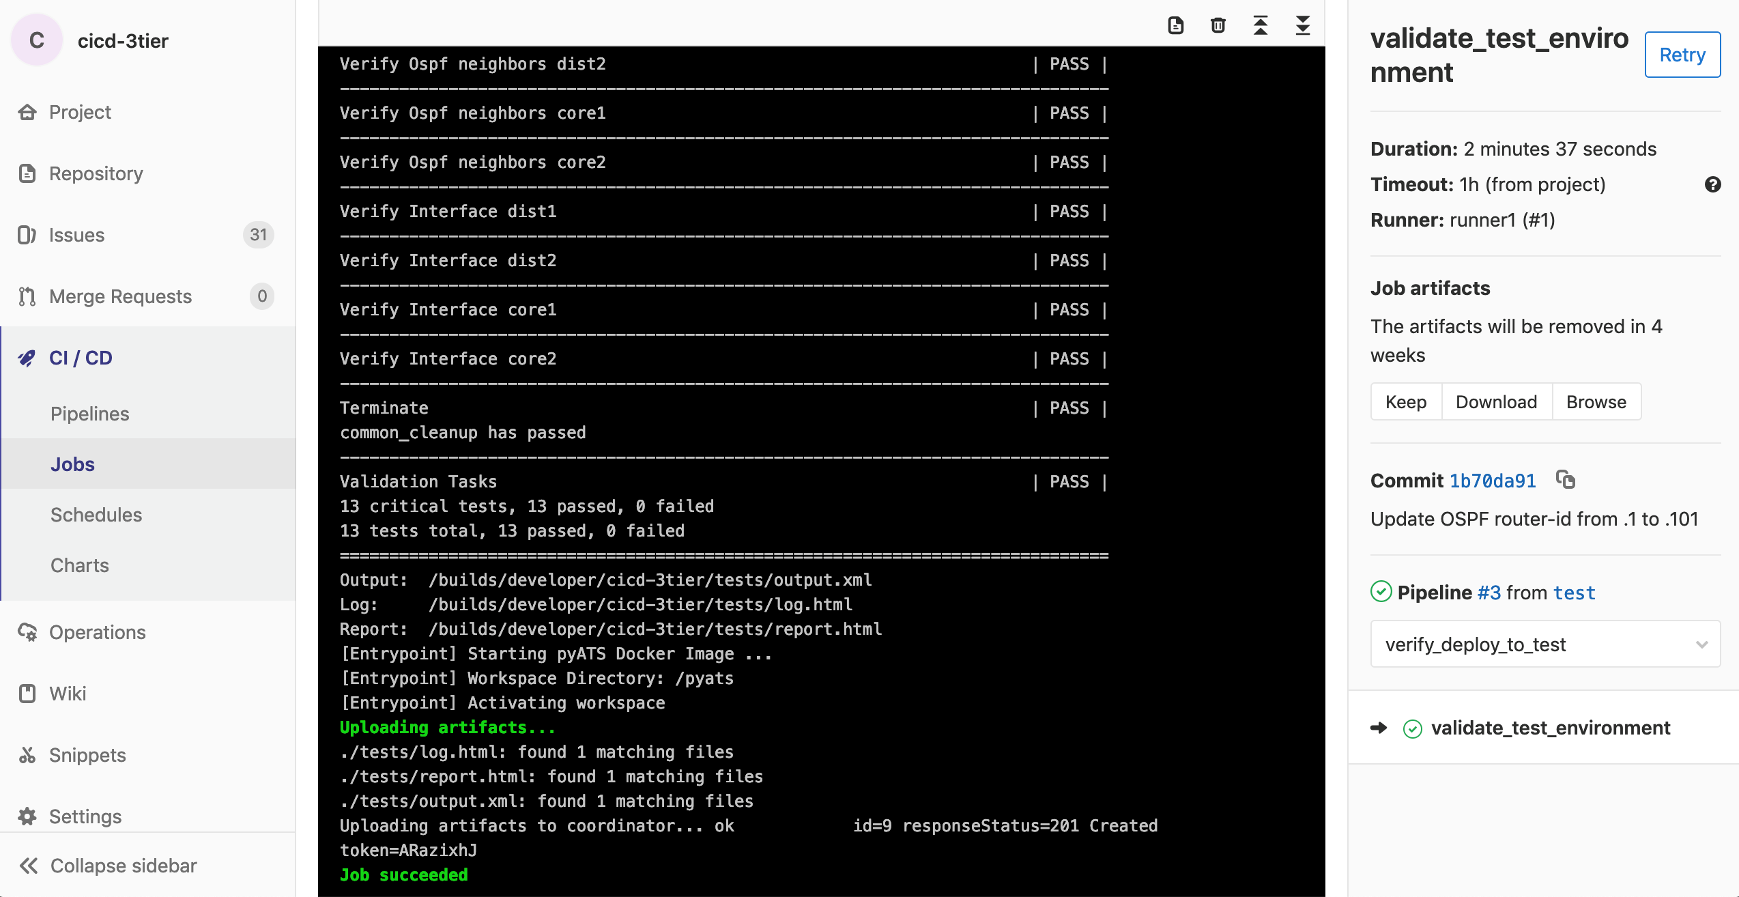Keep the job artifacts

(1406, 402)
